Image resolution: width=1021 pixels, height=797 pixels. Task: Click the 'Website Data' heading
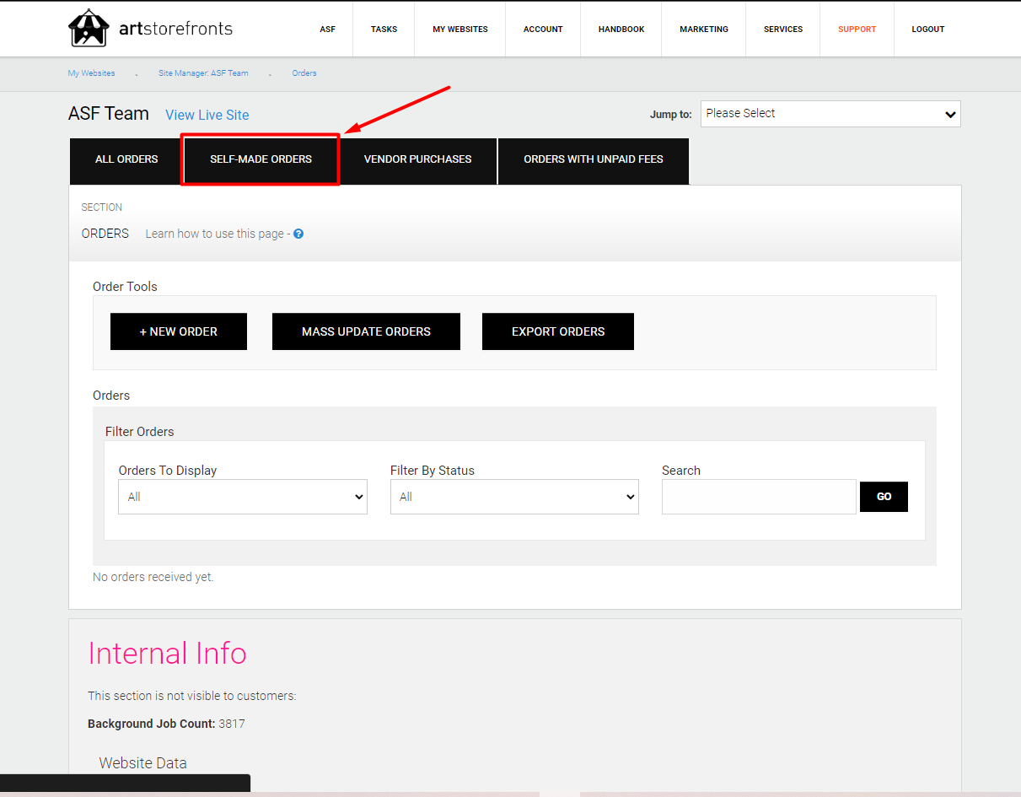(x=143, y=763)
